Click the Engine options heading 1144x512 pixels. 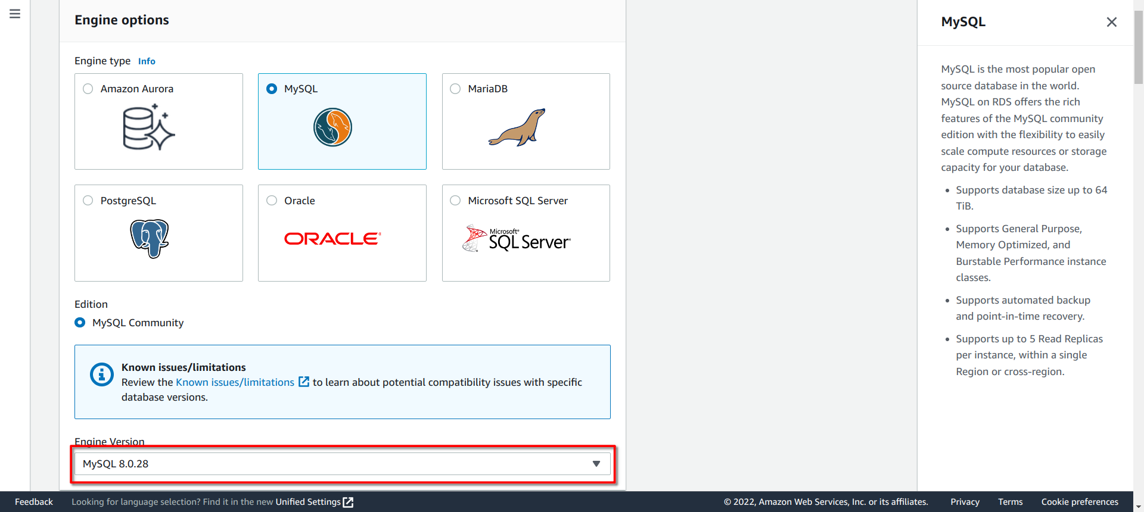click(122, 20)
